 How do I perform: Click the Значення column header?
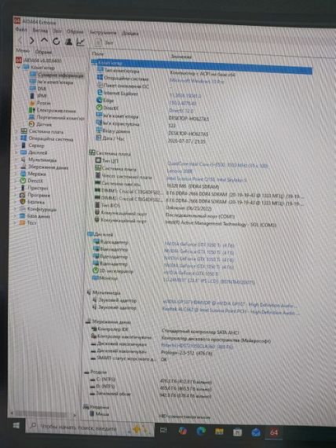pyautogui.click(x=181, y=57)
